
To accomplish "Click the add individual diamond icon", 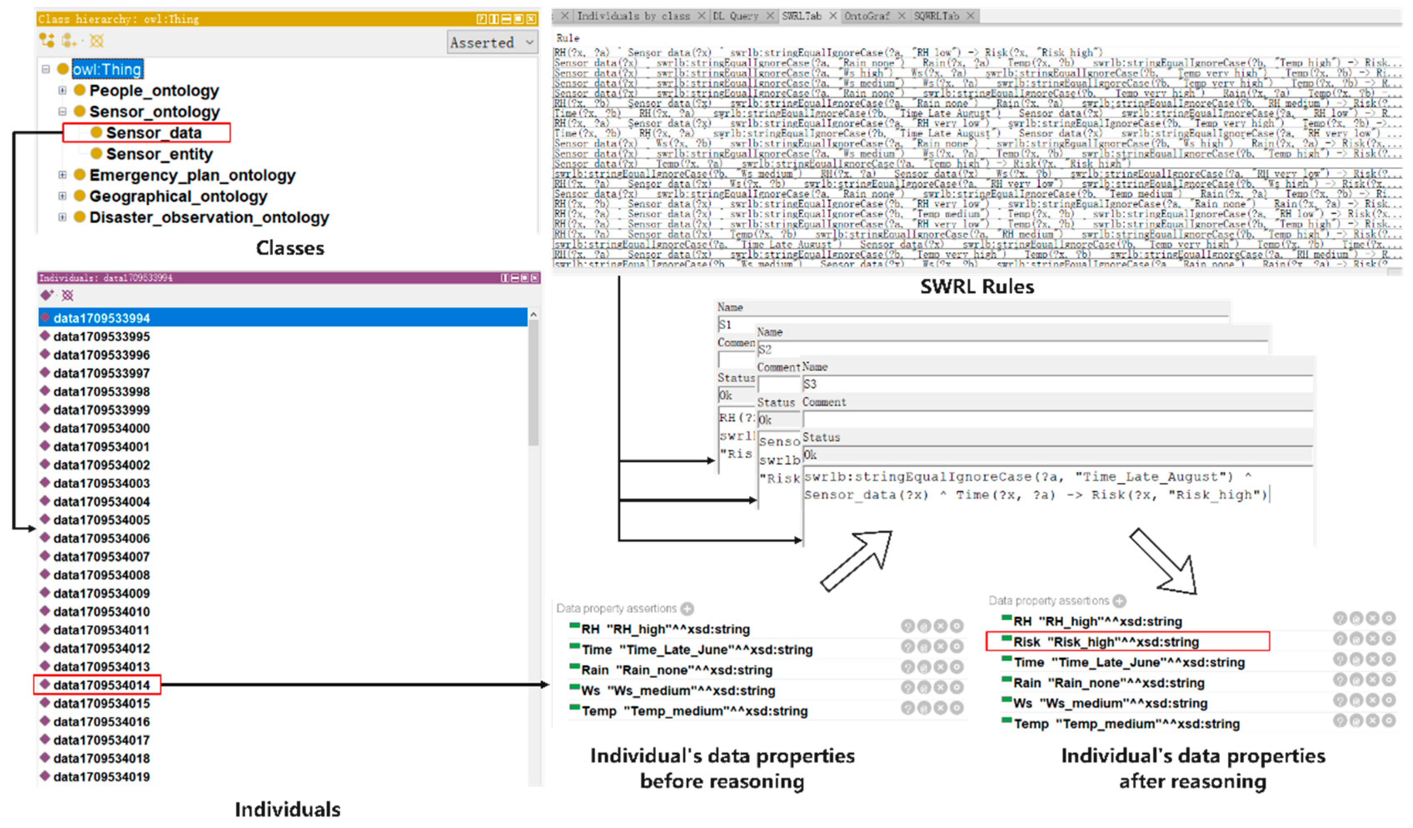I will pyautogui.click(x=47, y=295).
